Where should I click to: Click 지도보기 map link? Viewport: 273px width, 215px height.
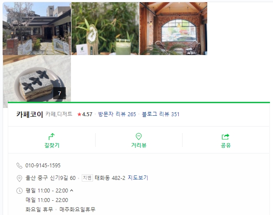(138, 178)
